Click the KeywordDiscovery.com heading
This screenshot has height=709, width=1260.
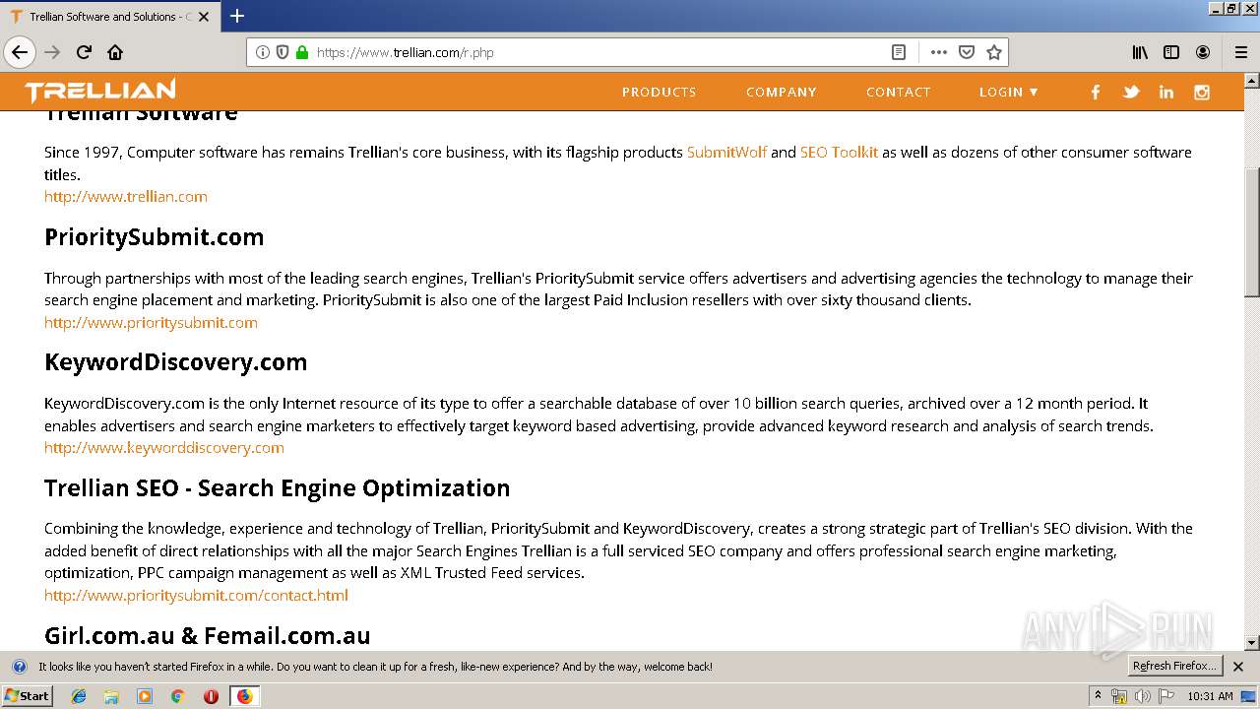[176, 362]
